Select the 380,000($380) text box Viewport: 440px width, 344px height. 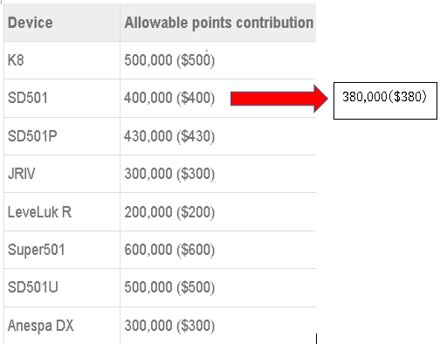(x=385, y=100)
